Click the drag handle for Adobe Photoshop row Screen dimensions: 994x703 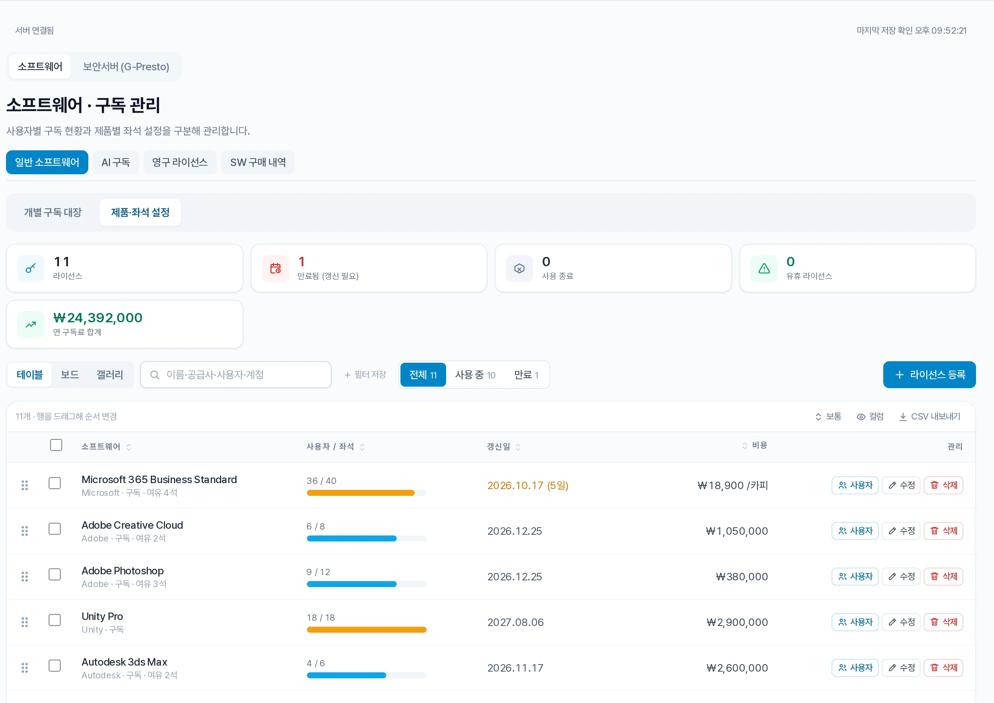(x=25, y=577)
